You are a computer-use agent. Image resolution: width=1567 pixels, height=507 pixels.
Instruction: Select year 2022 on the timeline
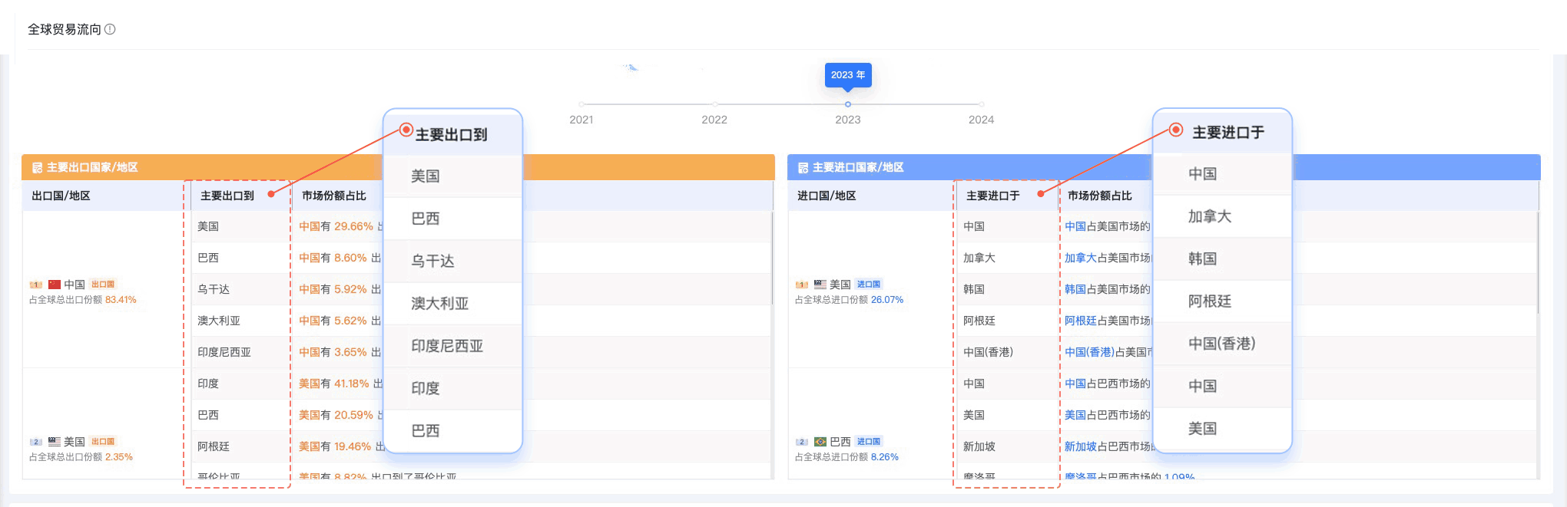click(x=714, y=104)
